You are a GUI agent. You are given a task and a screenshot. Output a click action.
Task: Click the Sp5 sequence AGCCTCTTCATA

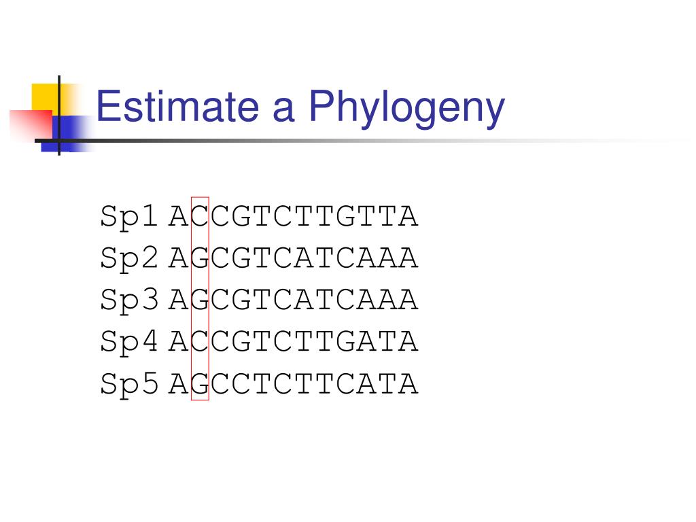[294, 384]
